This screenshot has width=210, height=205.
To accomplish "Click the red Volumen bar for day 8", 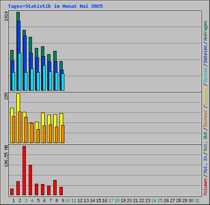I will (55, 187).
